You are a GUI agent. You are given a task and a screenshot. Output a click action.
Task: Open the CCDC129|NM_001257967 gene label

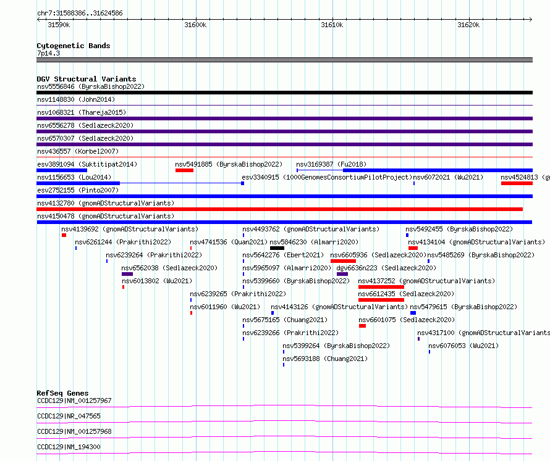[74, 401]
